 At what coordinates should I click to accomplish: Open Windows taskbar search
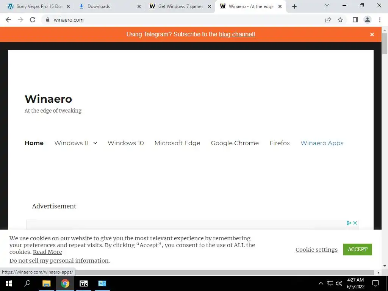point(27,283)
